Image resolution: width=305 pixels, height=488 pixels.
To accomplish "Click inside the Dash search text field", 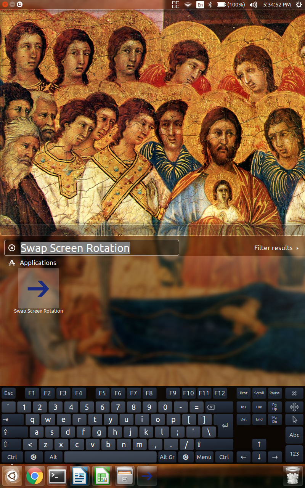I will (x=91, y=248).
